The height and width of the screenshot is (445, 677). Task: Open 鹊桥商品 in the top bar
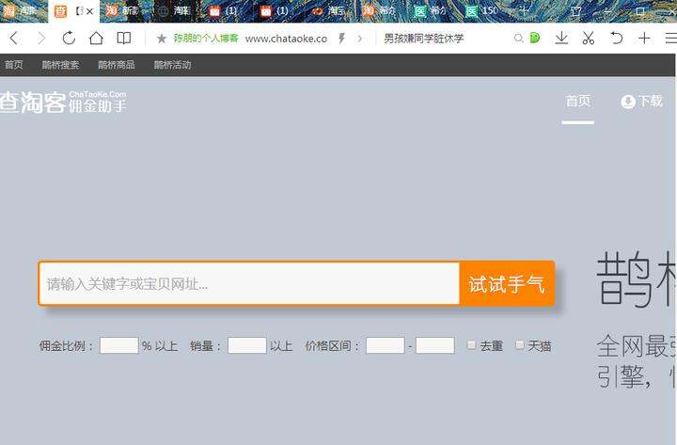117,65
